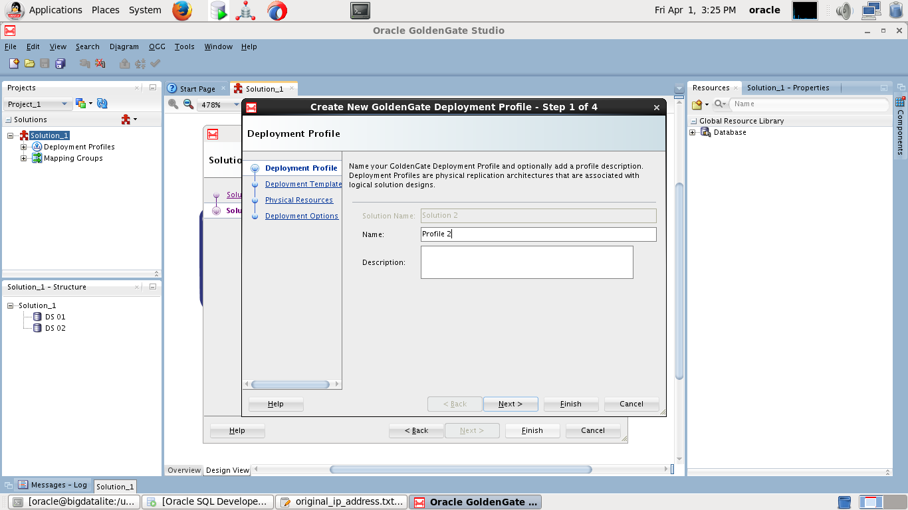Click the Components grid icon on right edge
The image size is (908, 510).
point(900,102)
